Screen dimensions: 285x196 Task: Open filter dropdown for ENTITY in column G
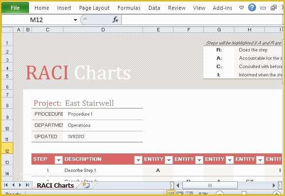pos(229,160)
